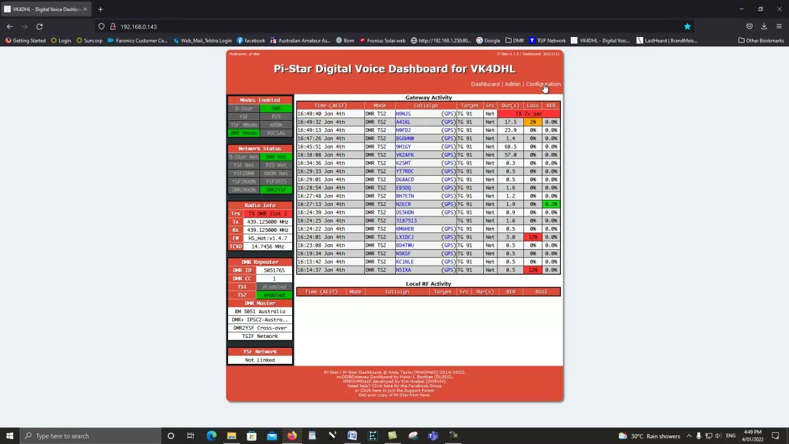Open the action center notification icon
The image size is (789, 444).
pyautogui.click(x=775, y=436)
